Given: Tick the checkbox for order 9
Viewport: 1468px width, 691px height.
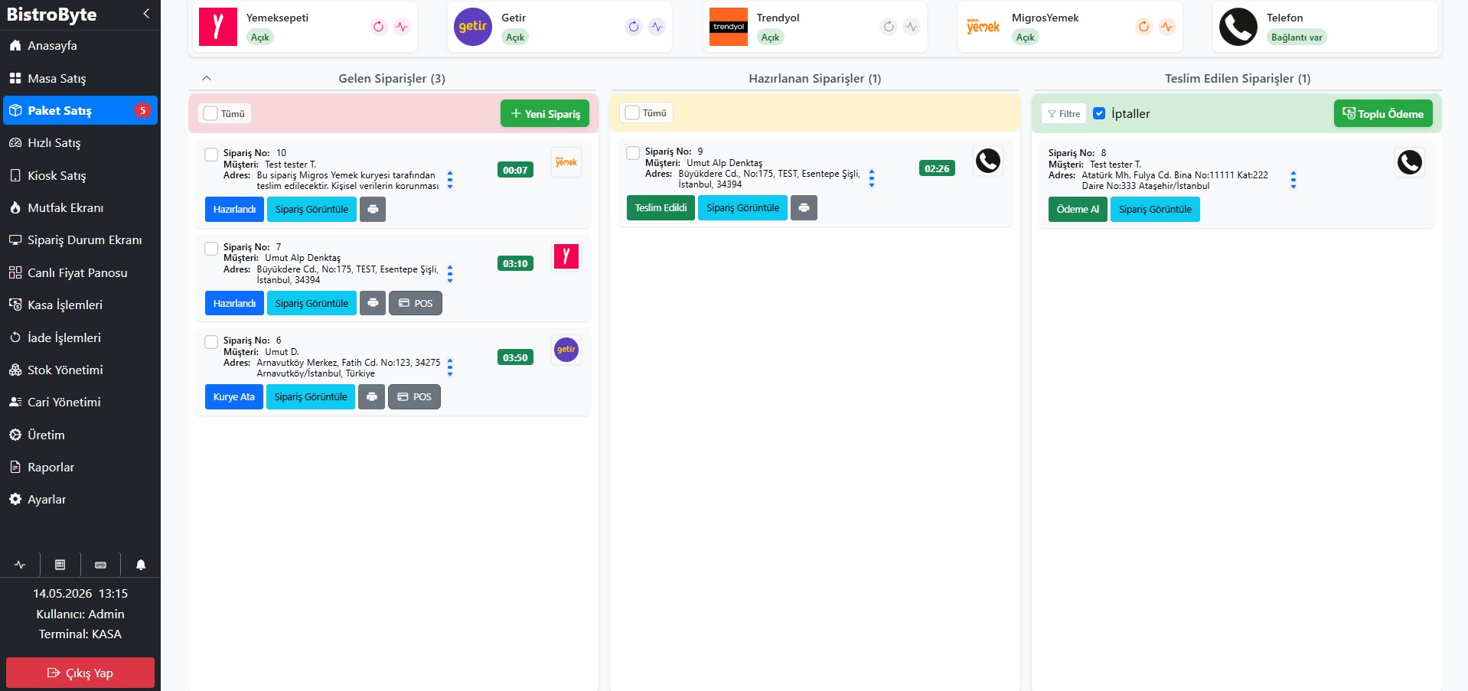Looking at the screenshot, I should point(633,153).
